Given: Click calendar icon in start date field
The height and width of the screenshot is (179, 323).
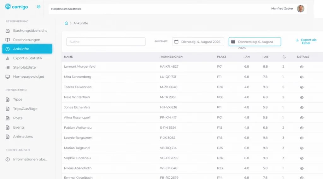Looking at the screenshot, I should click(x=176, y=42).
